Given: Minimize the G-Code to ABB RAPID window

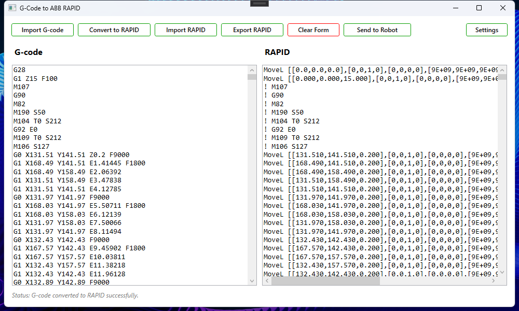Looking at the screenshot, I should 455,8.
